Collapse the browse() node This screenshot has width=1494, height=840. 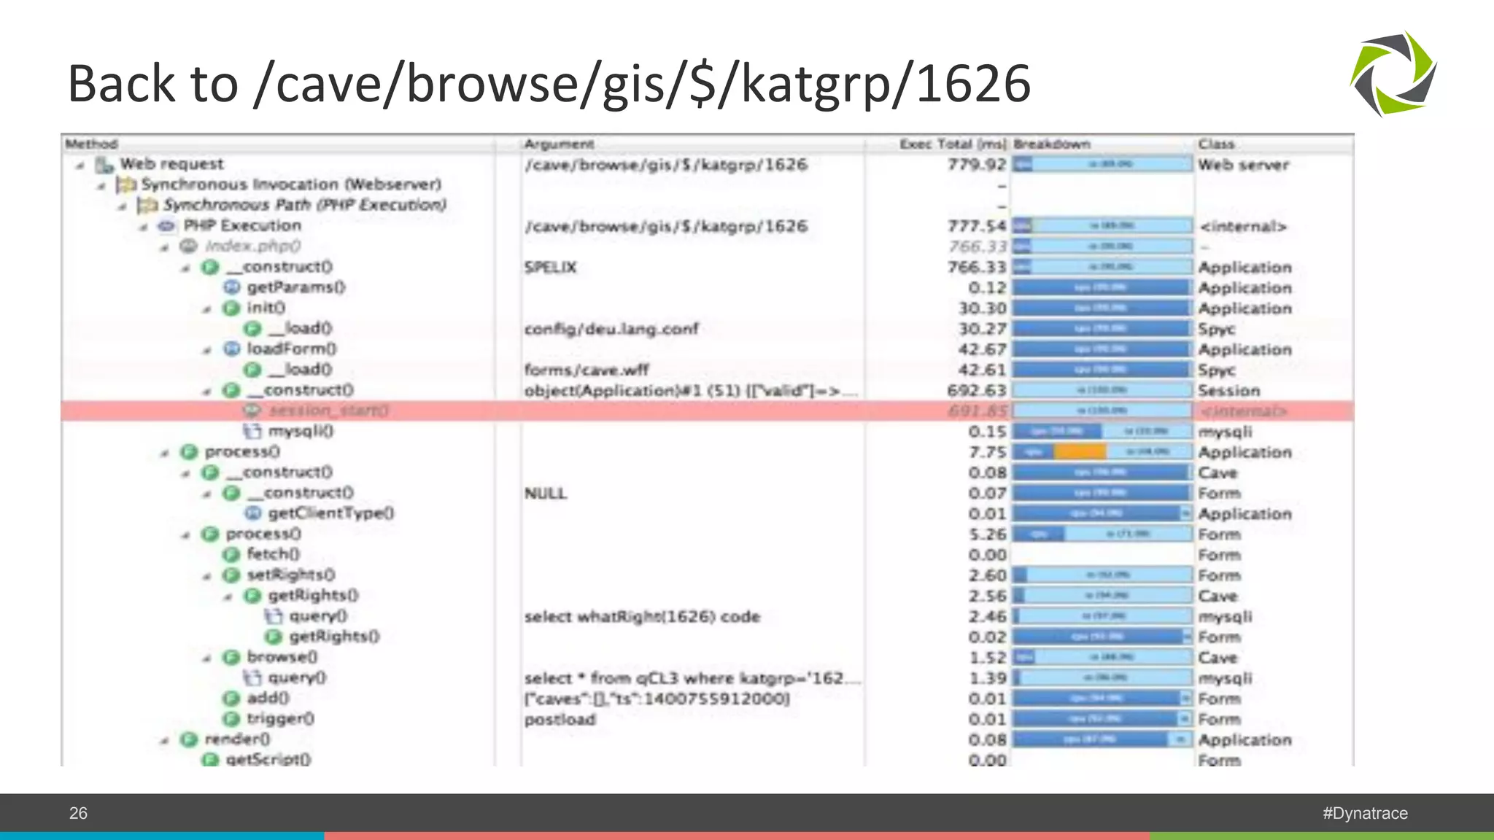[207, 659]
